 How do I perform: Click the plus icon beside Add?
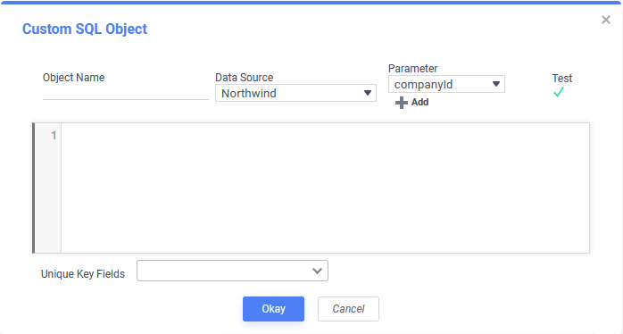coord(402,103)
